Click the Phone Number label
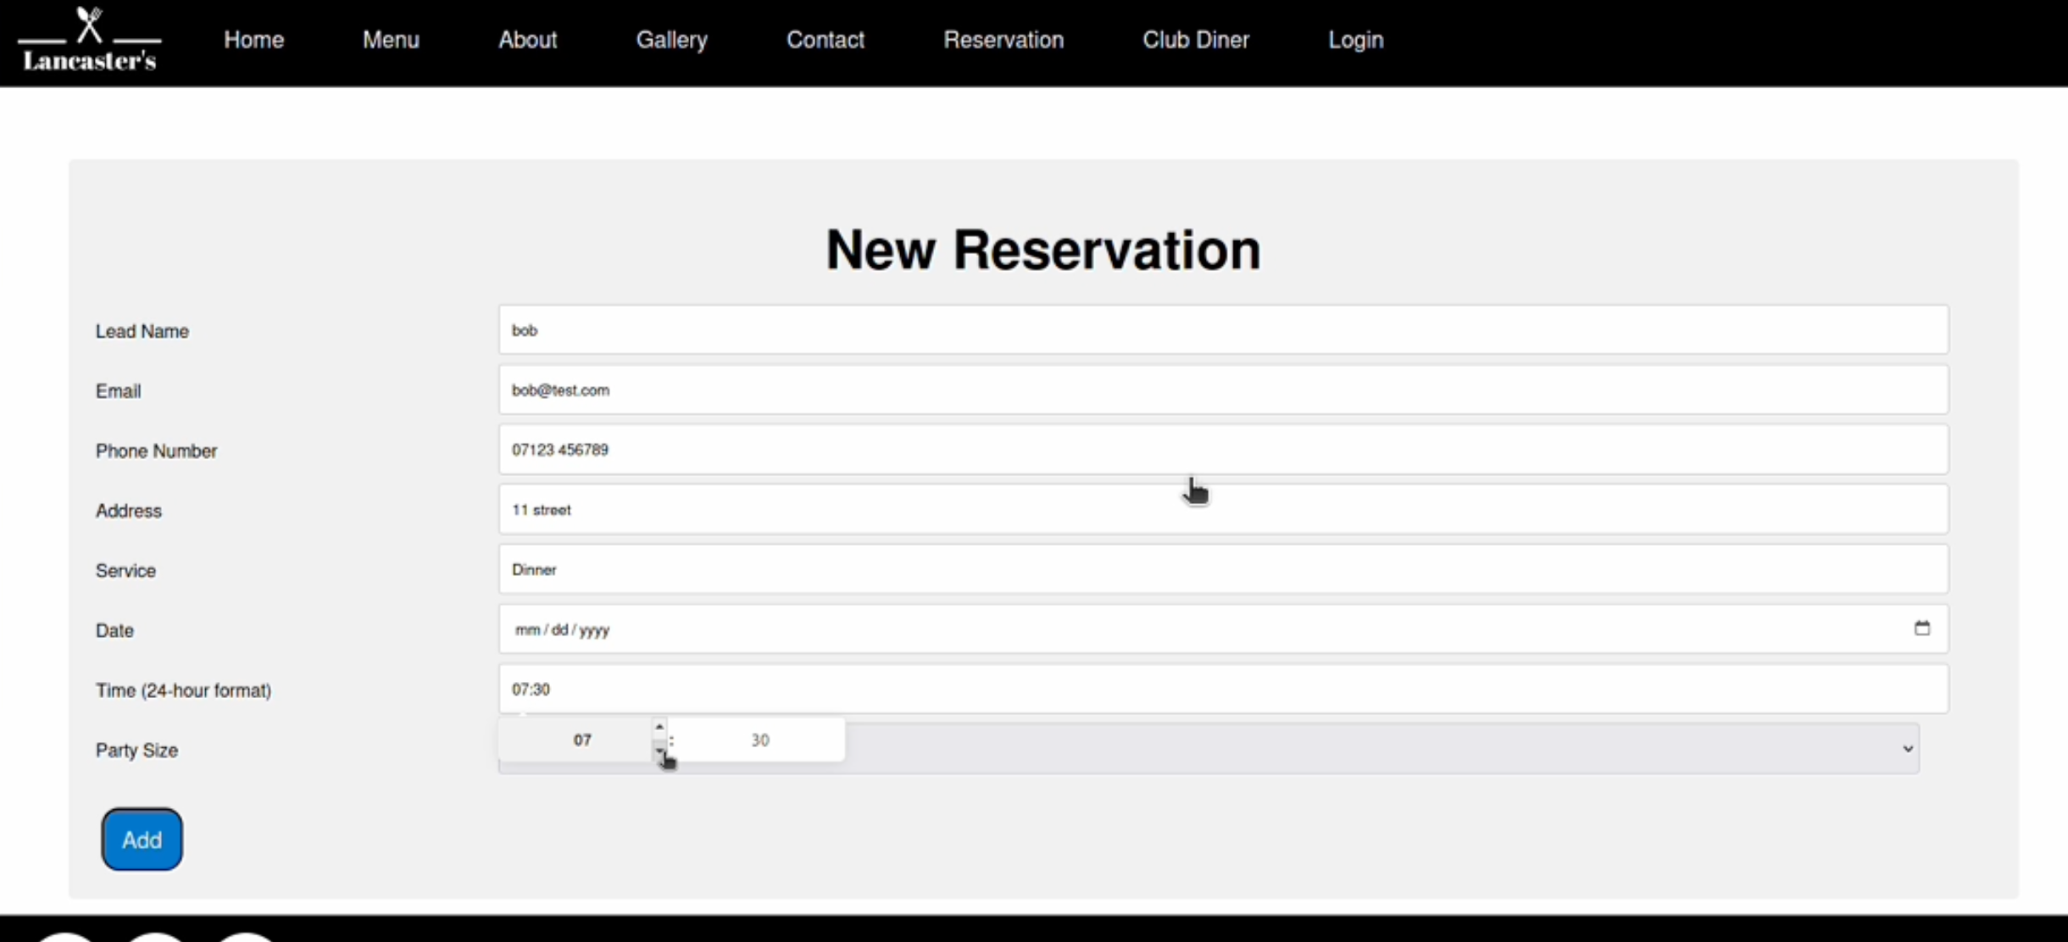The image size is (2068, 942). point(156,451)
